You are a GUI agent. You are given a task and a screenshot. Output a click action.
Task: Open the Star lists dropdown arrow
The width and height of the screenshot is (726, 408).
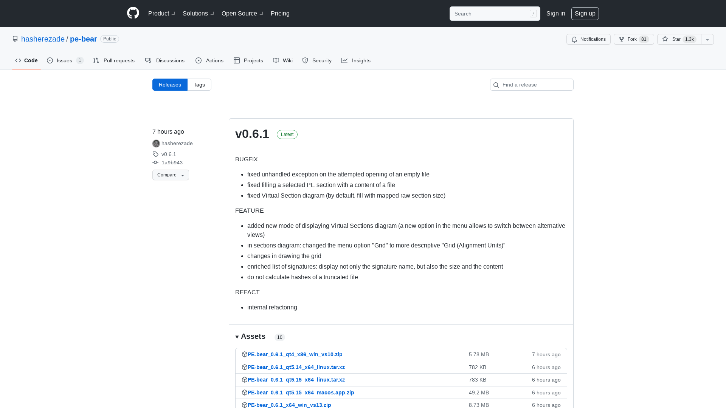707,39
